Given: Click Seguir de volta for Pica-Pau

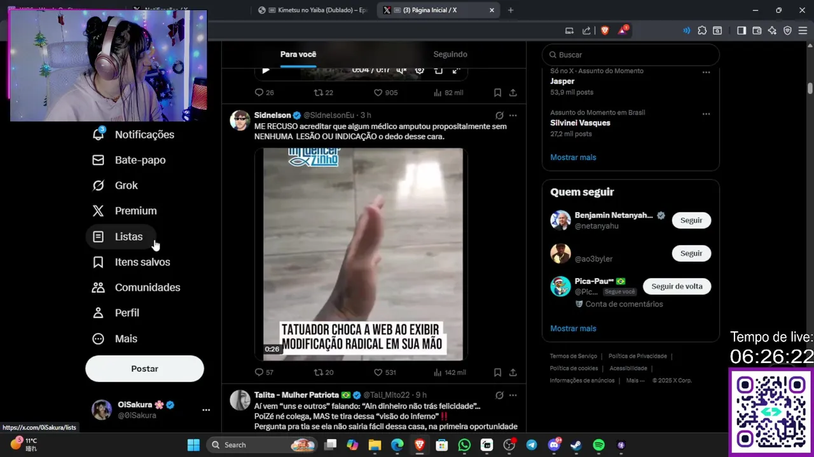Looking at the screenshot, I should pyautogui.click(x=677, y=286).
